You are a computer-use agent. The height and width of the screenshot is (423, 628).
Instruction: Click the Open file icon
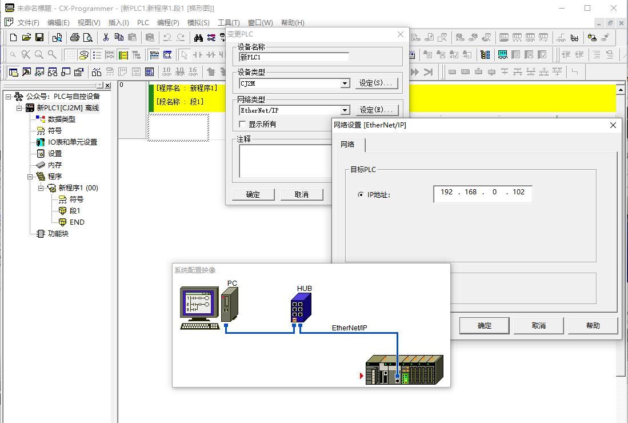click(x=27, y=38)
